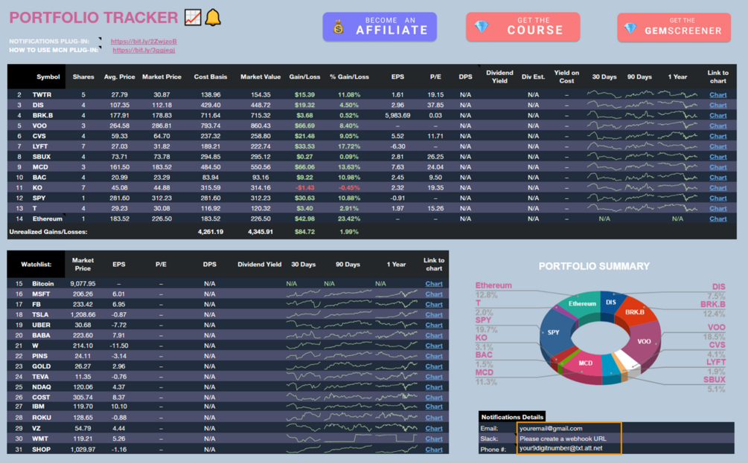The image size is (748, 463).
Task: Click the Market Value column header
Action: pyautogui.click(x=260, y=77)
